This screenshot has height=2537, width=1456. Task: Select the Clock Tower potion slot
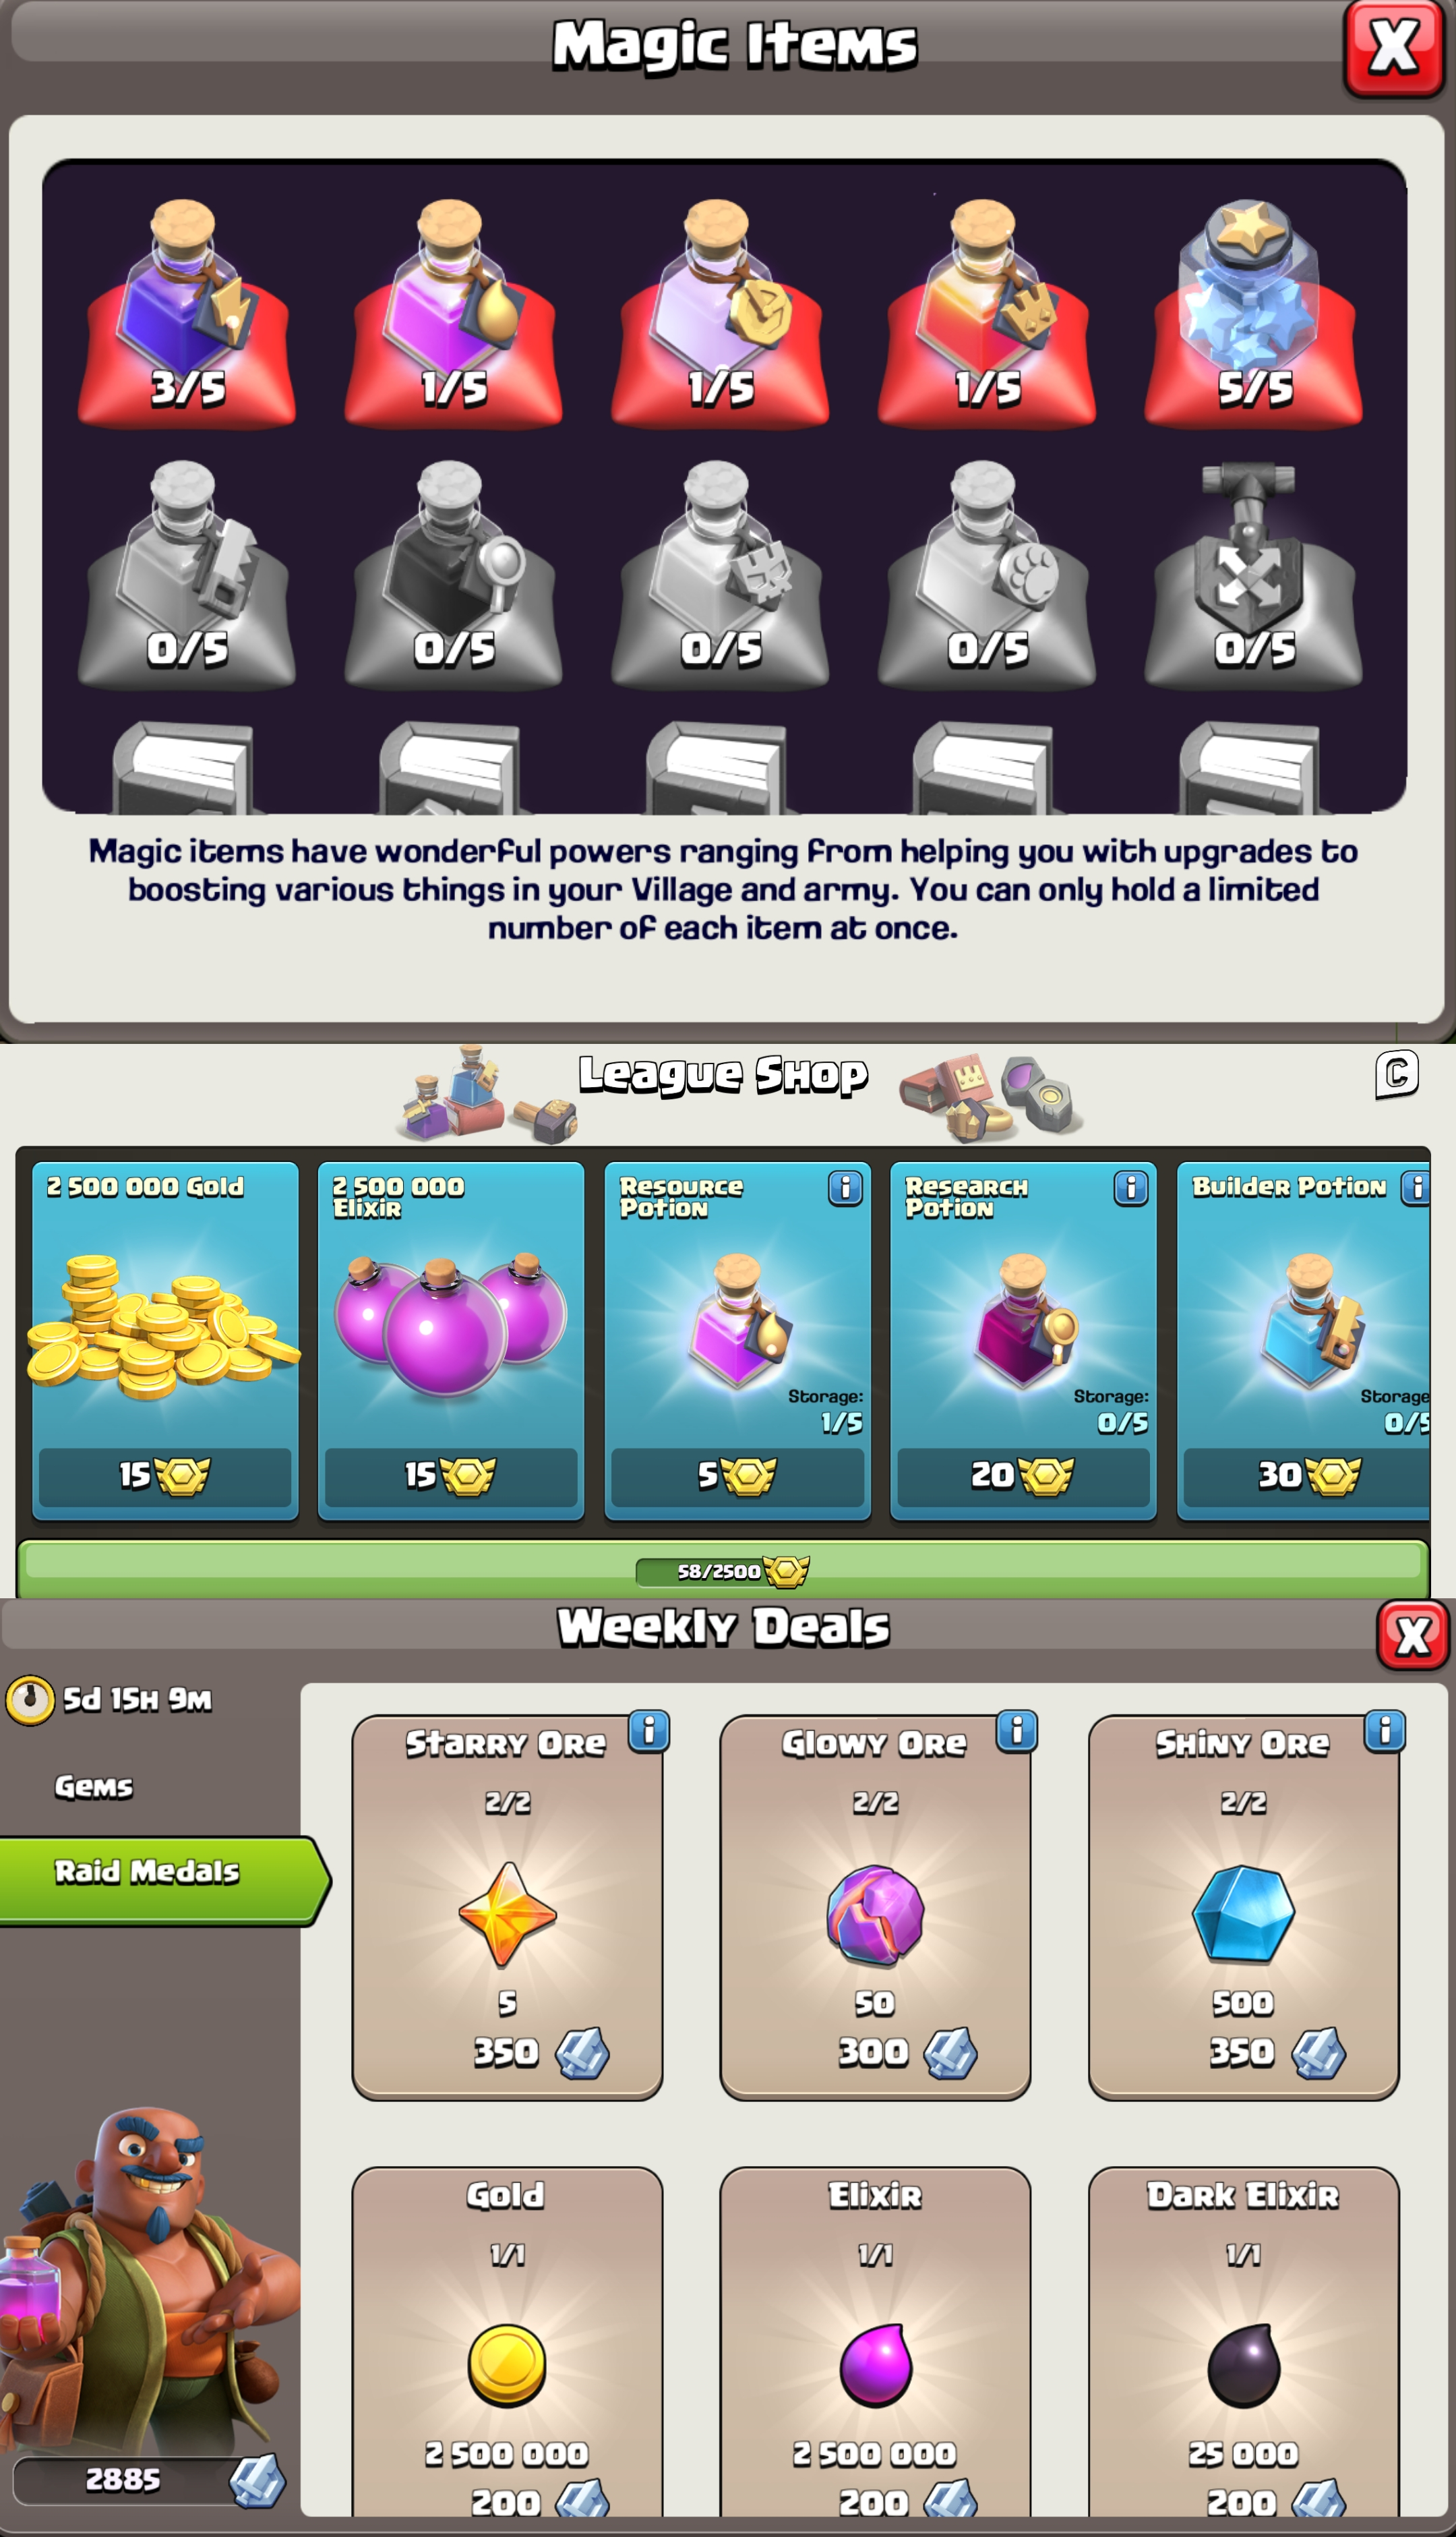[720, 312]
